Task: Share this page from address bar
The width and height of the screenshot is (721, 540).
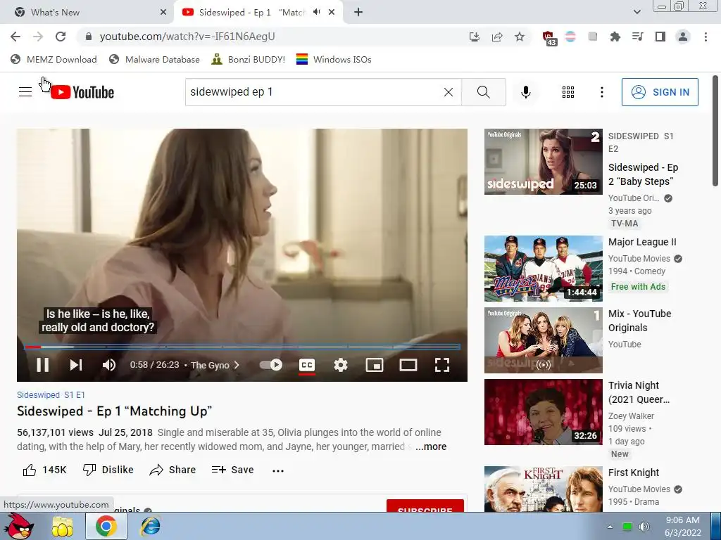Action: coord(497,37)
